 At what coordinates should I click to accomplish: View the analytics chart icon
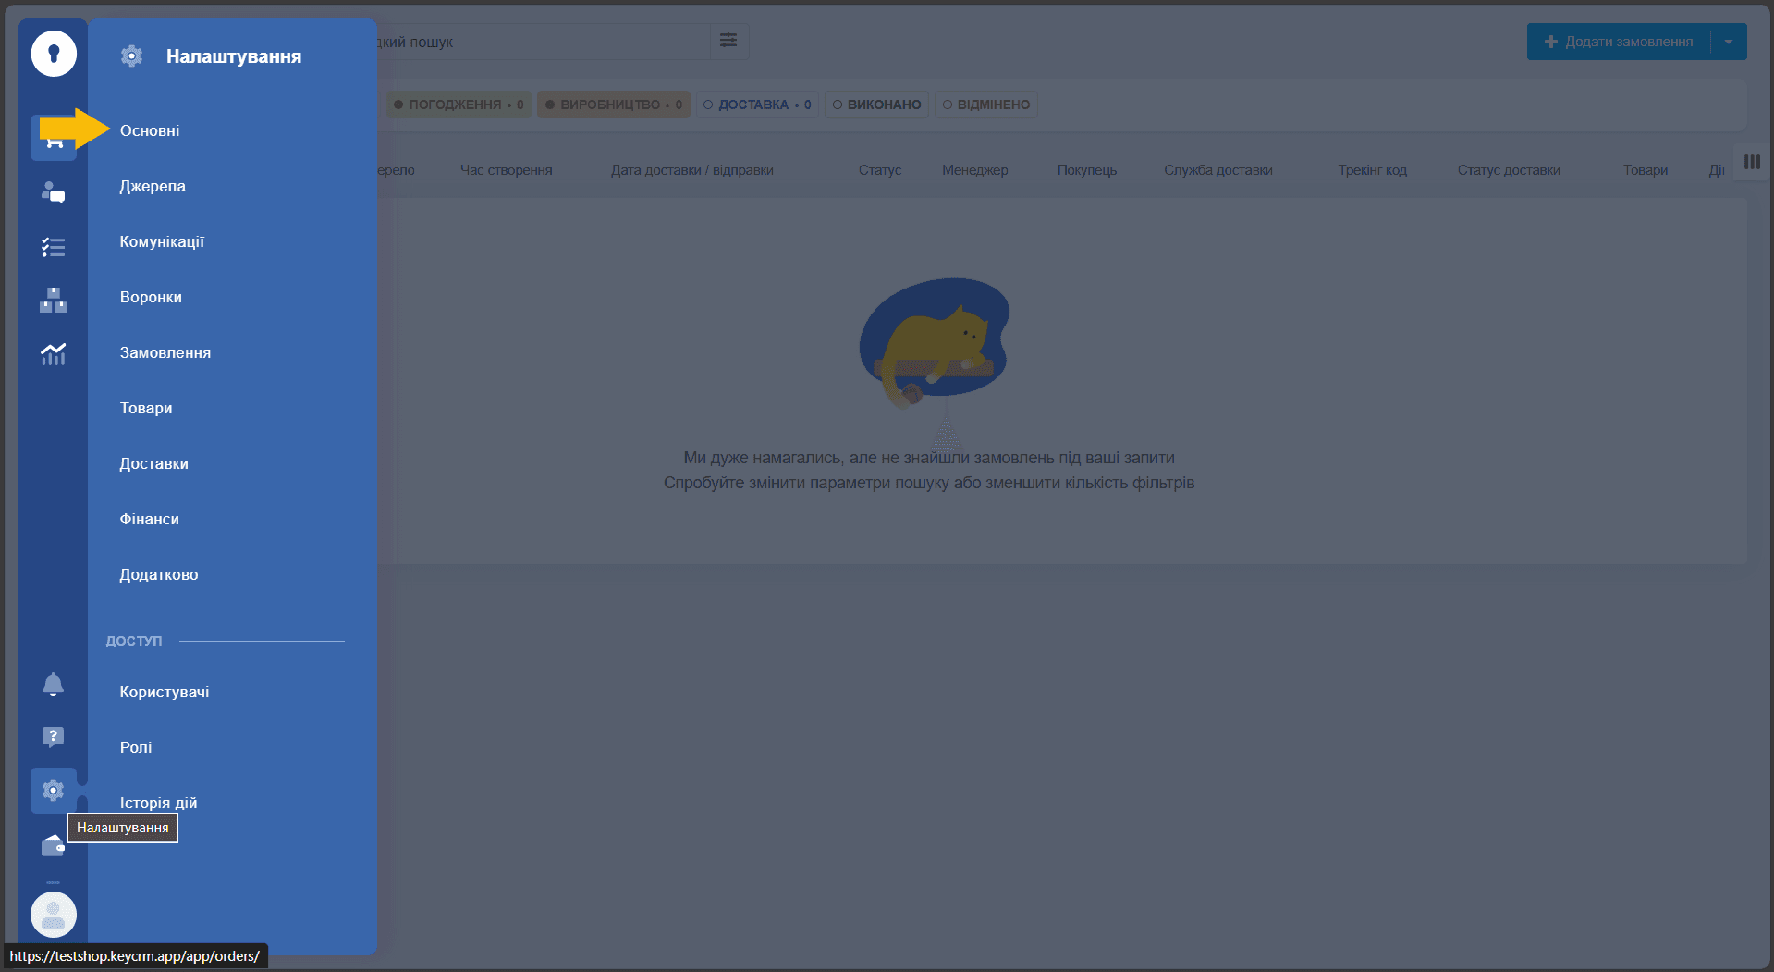point(53,354)
